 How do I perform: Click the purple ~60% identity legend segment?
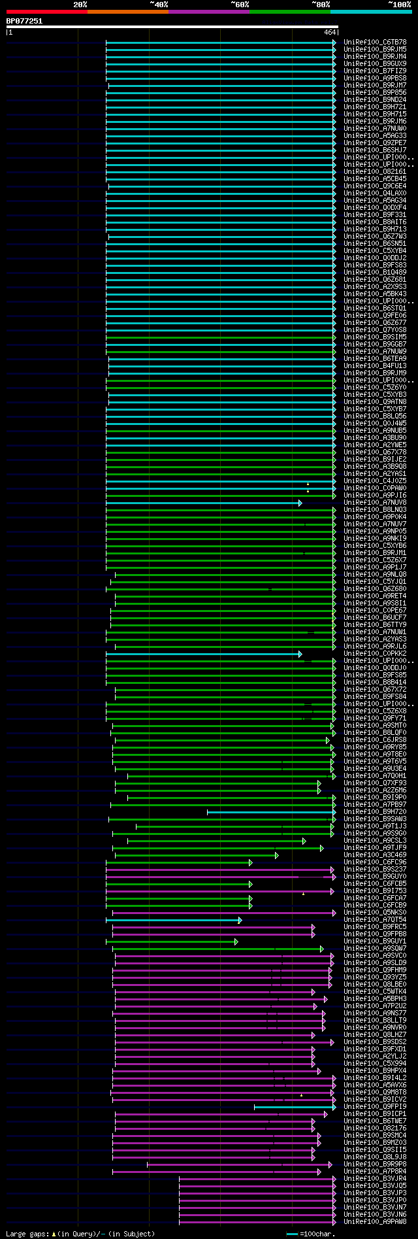tap(209, 12)
